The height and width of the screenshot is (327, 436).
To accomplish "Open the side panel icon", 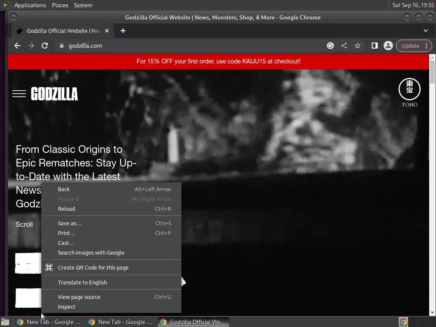I will tap(375, 46).
